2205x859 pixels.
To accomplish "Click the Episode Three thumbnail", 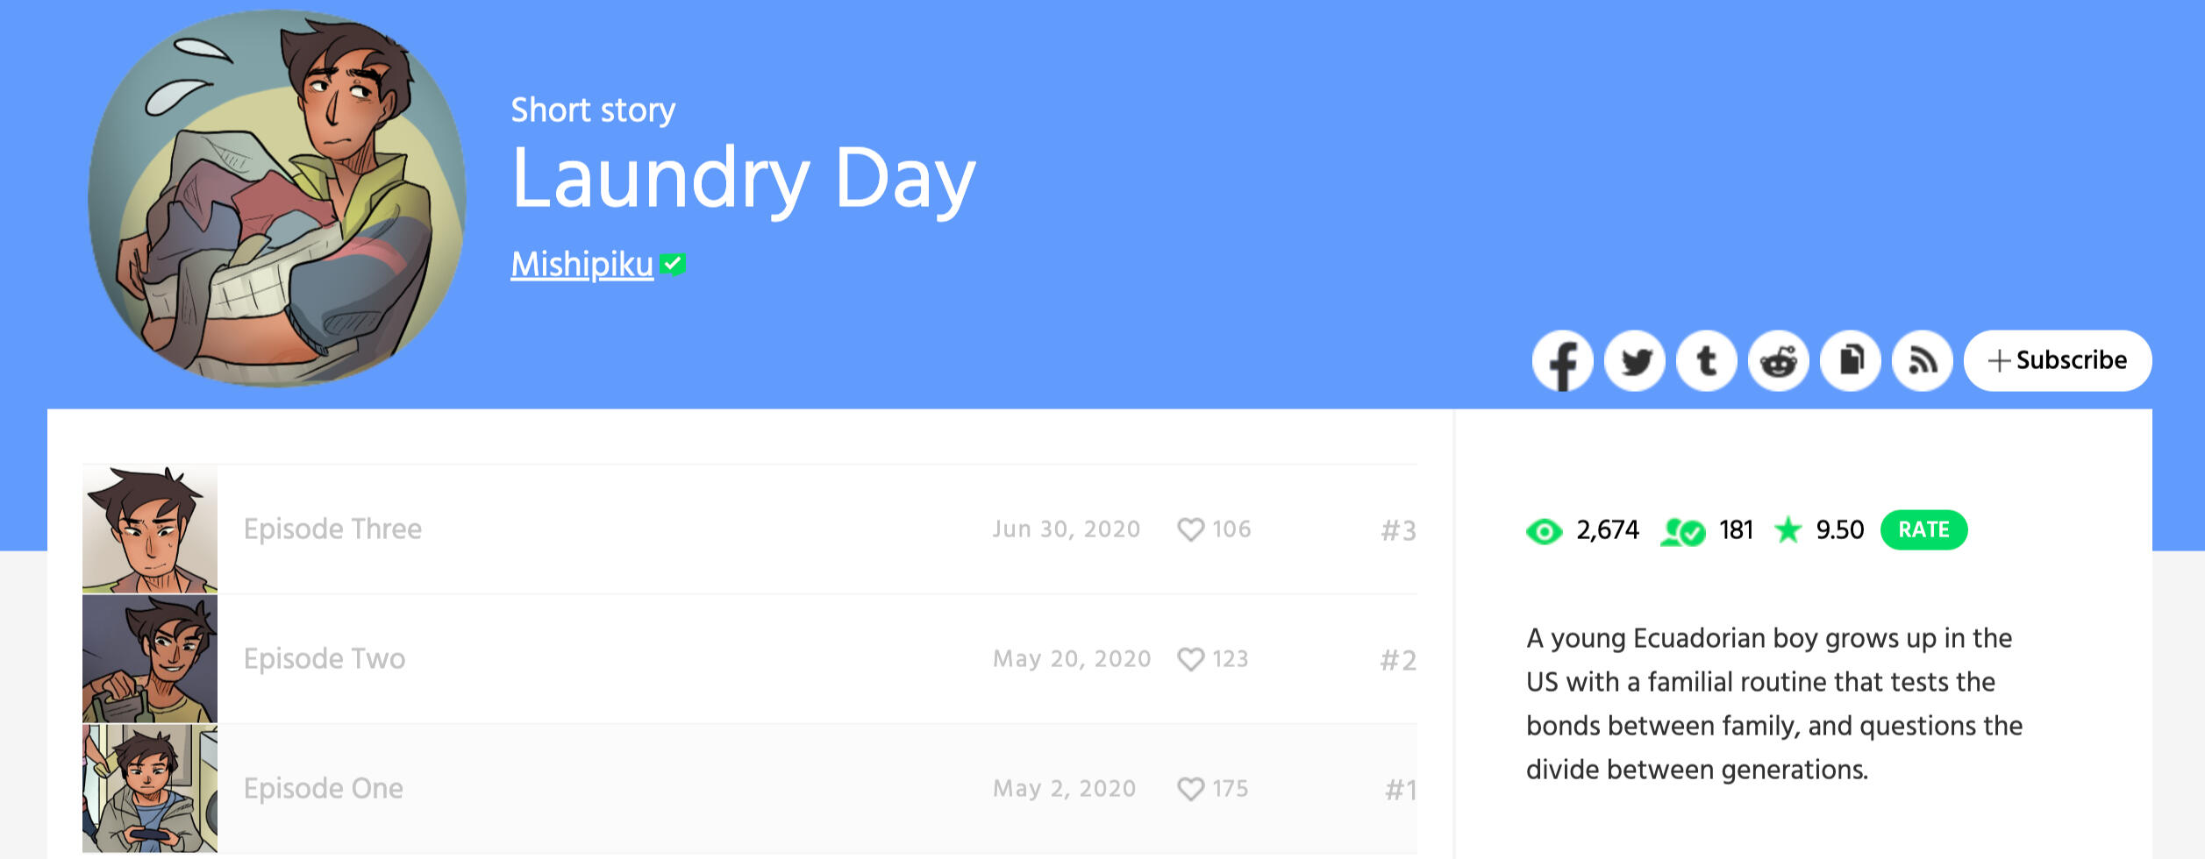I will click(x=150, y=529).
